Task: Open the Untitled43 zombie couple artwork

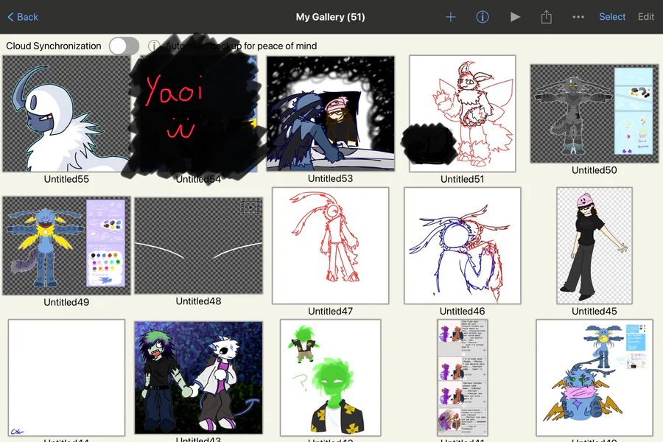Action: [x=198, y=378]
